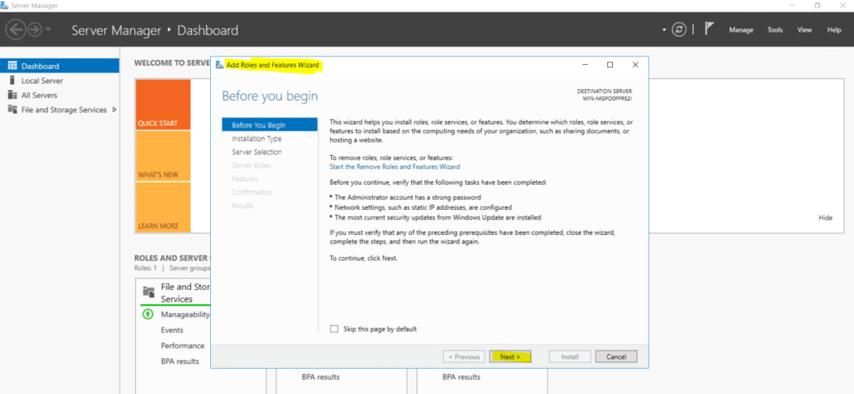Open dropdown arrow left of refresh icon
This screenshot has height=394, width=854.
click(664, 30)
